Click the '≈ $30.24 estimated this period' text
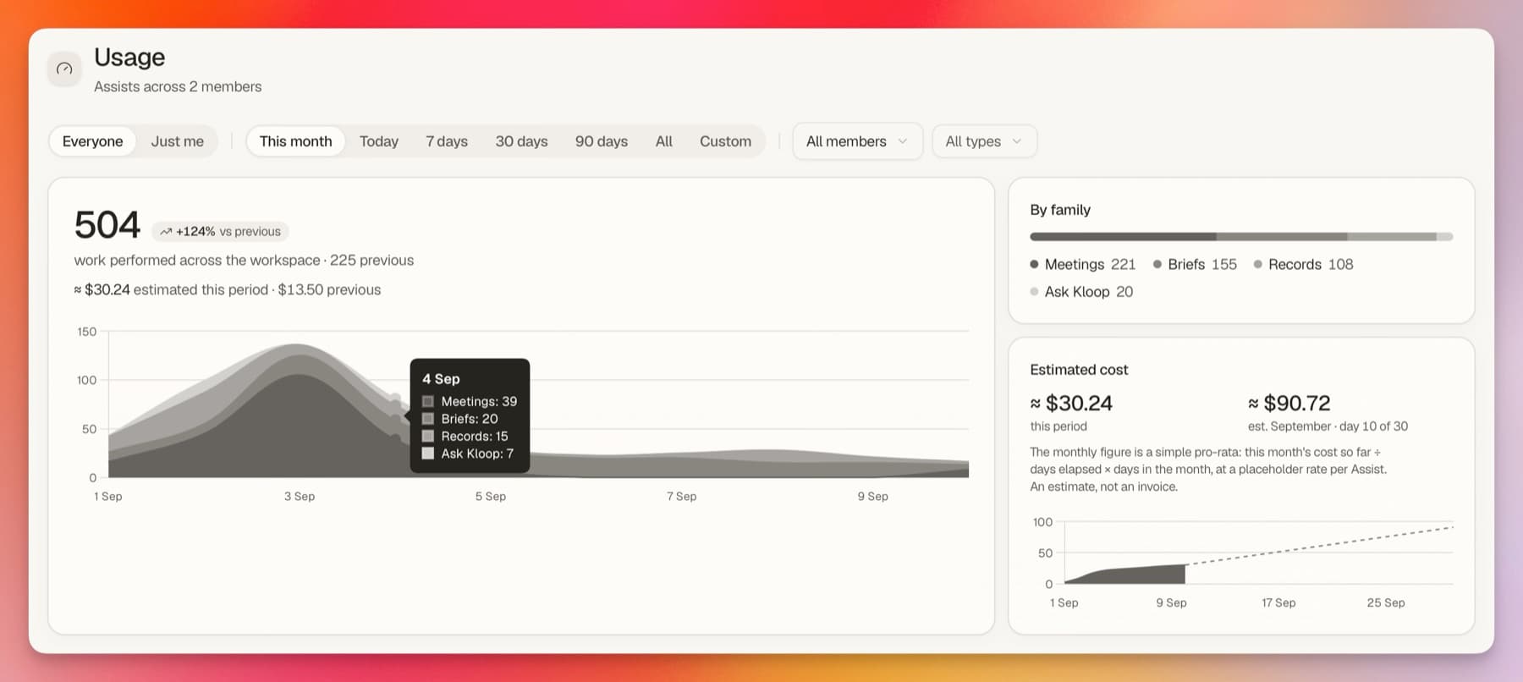1523x682 pixels. click(171, 289)
